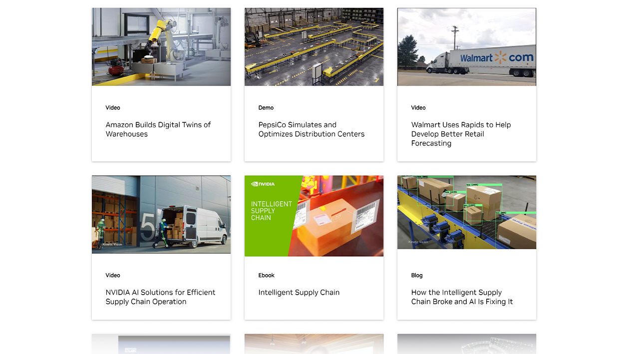This screenshot has height=354, width=629.
Task: Select the Ebook label under the green cover
Action: coord(267,275)
